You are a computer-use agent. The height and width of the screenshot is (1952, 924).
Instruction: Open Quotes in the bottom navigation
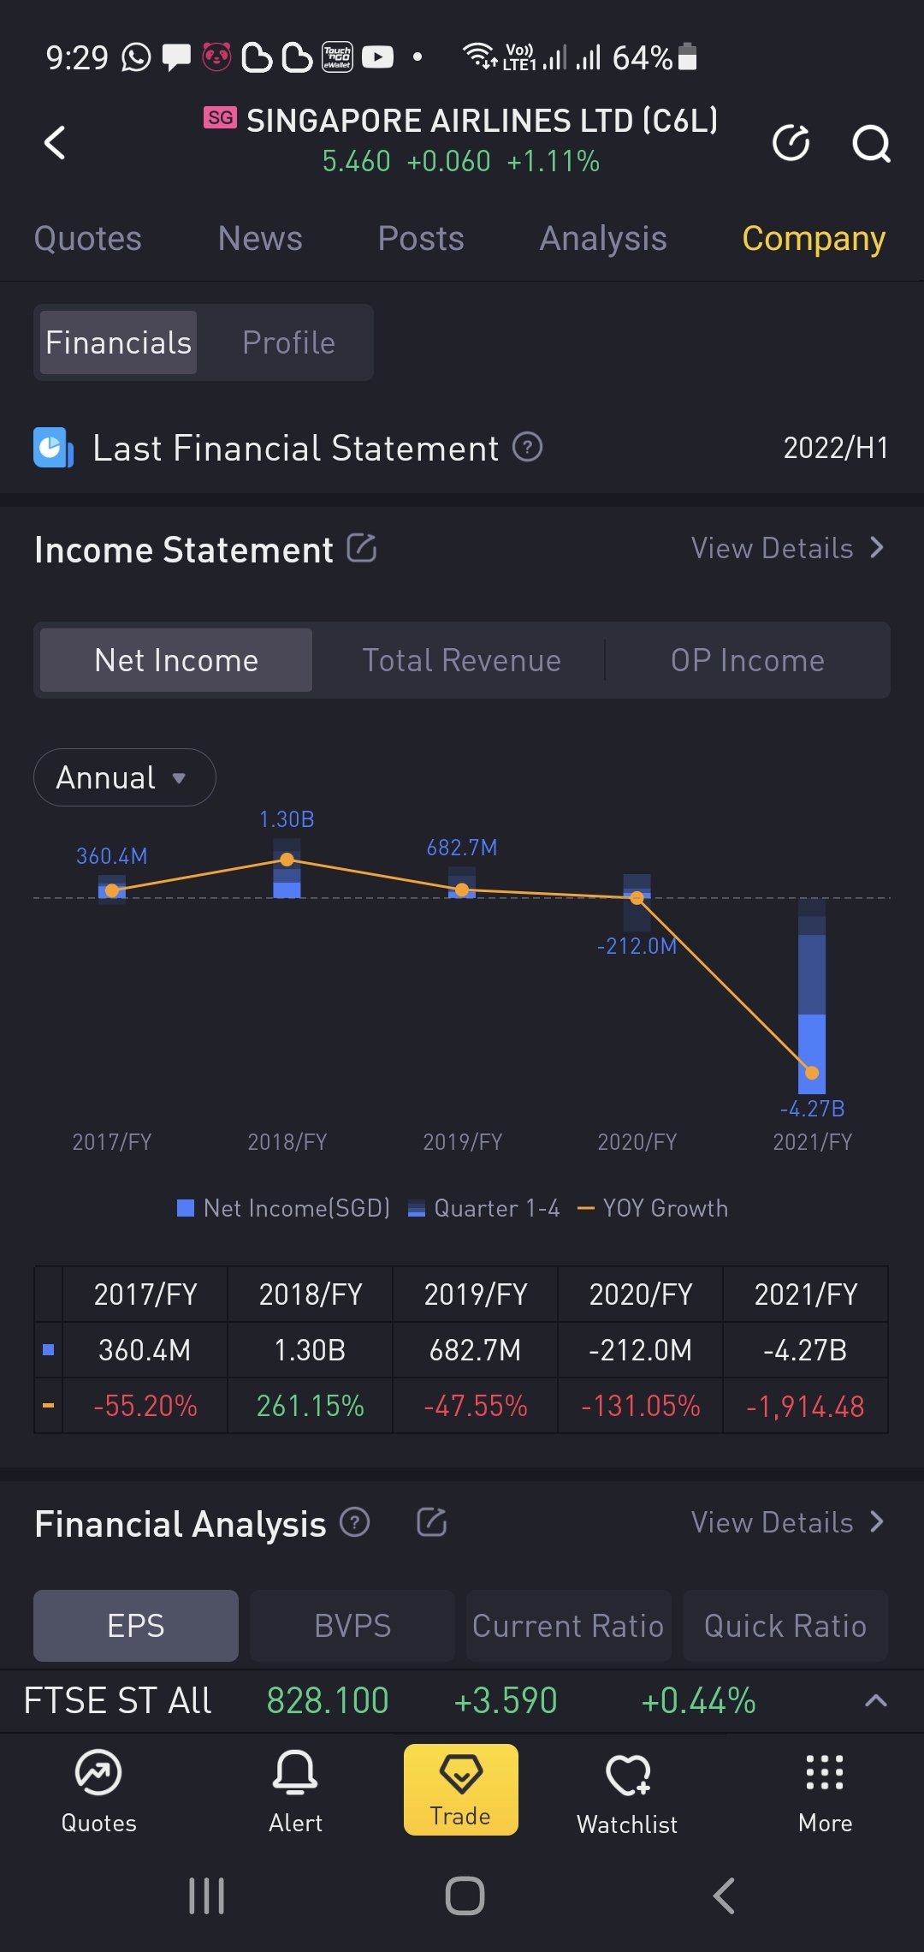(x=98, y=1791)
